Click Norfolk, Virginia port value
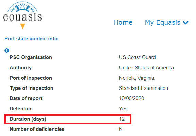Screen dimensions: 196x136 coord(137,78)
